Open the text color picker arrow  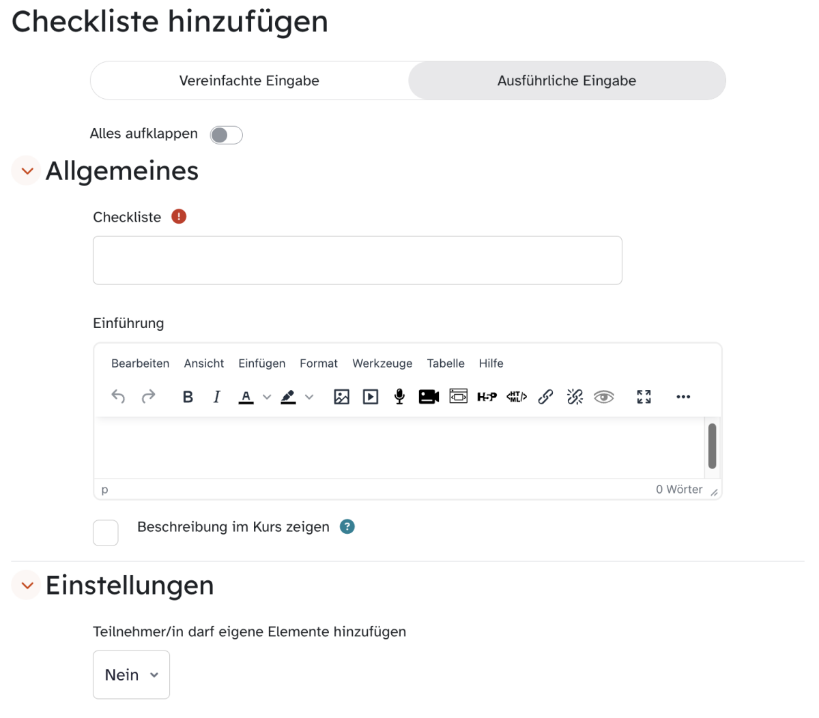(x=267, y=397)
